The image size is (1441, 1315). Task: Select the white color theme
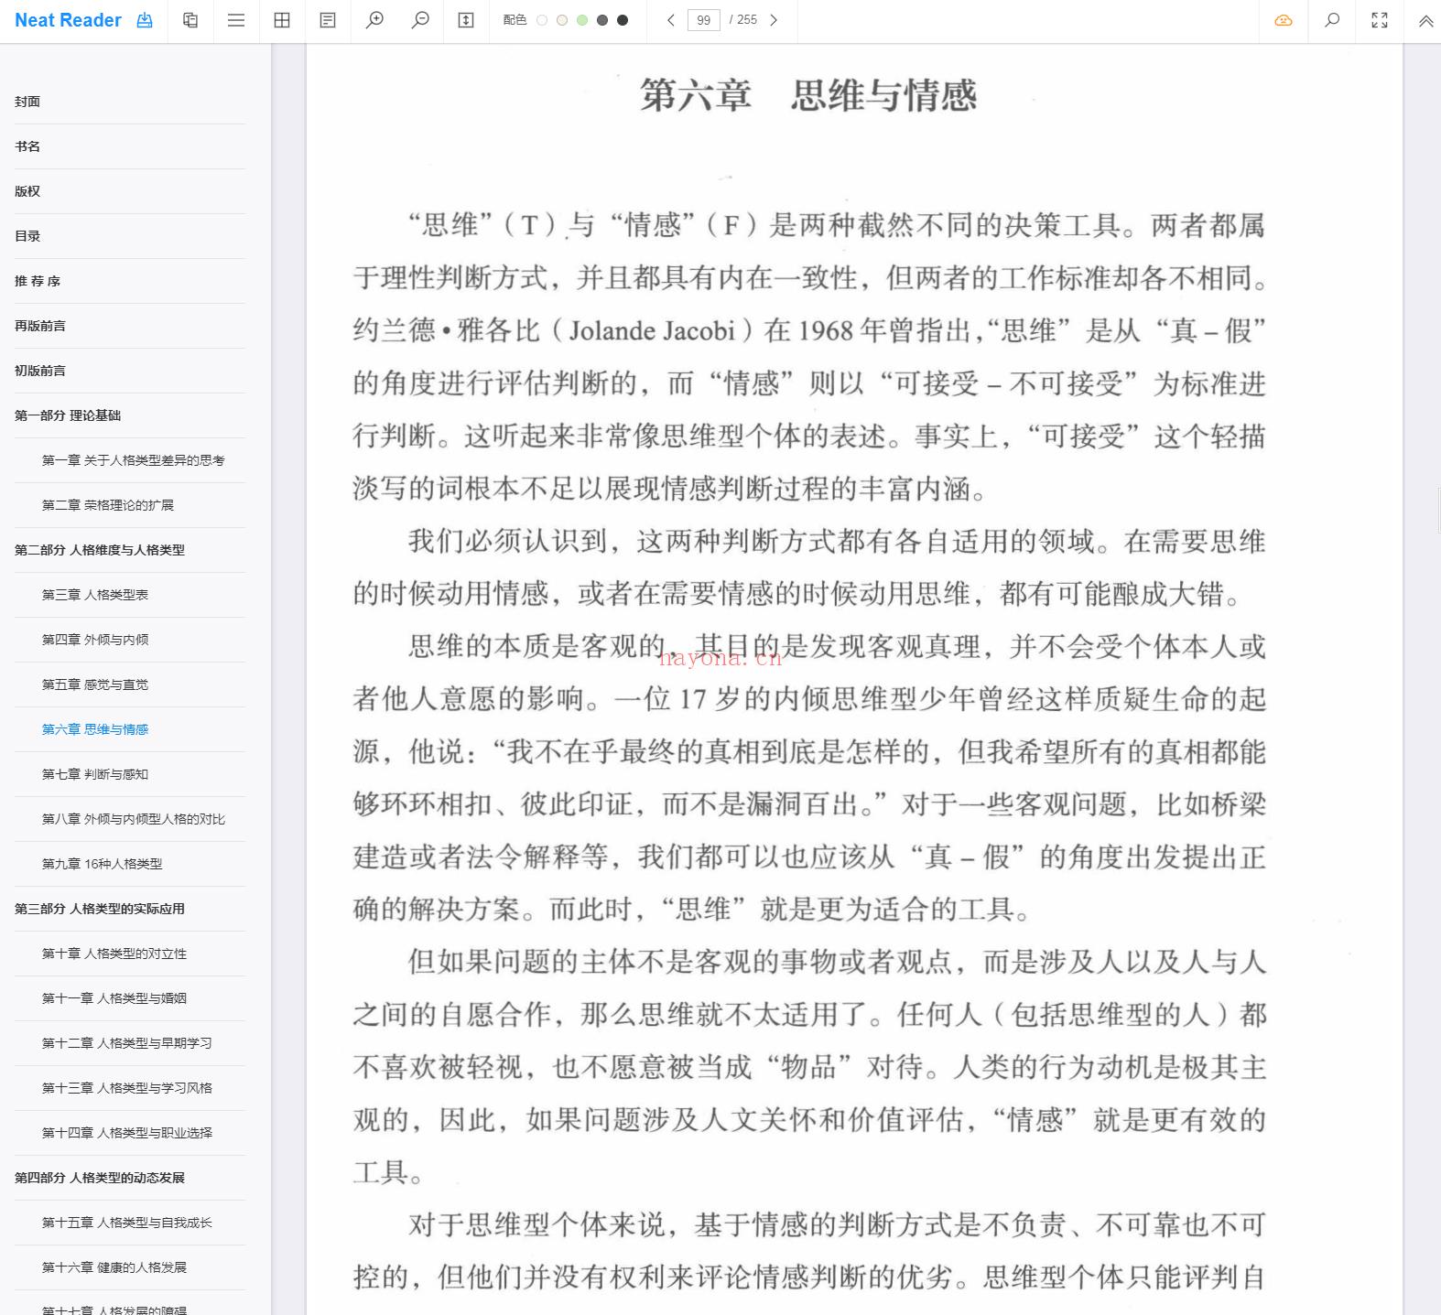coord(542,20)
